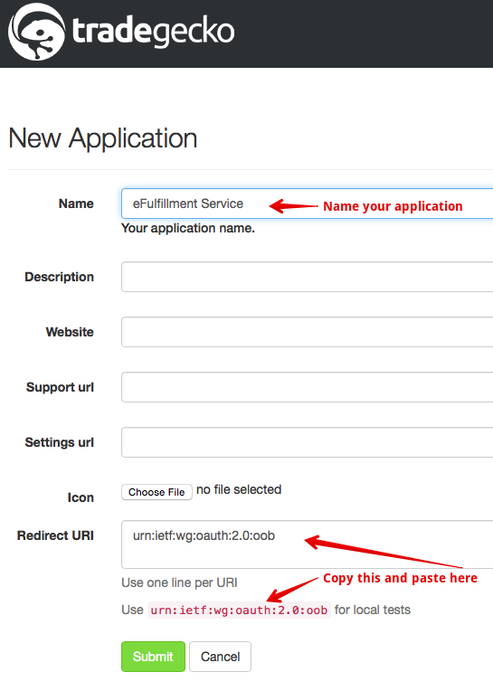Click the Support url text box

[x=307, y=387]
